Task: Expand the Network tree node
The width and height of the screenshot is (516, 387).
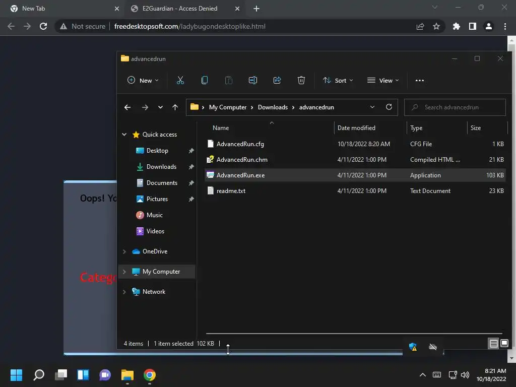Action: pyautogui.click(x=124, y=292)
